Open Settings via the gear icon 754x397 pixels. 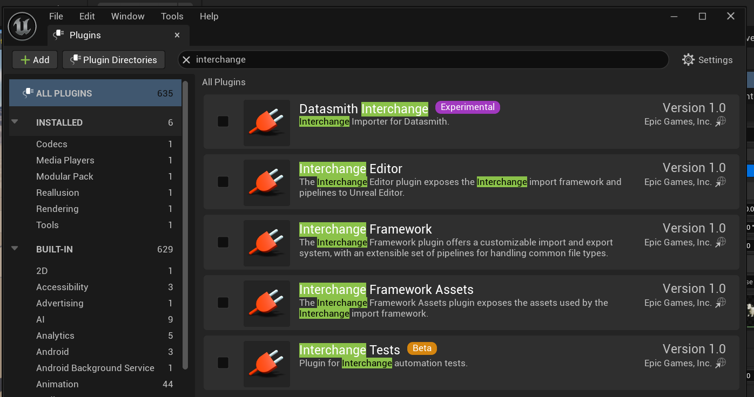coord(688,60)
